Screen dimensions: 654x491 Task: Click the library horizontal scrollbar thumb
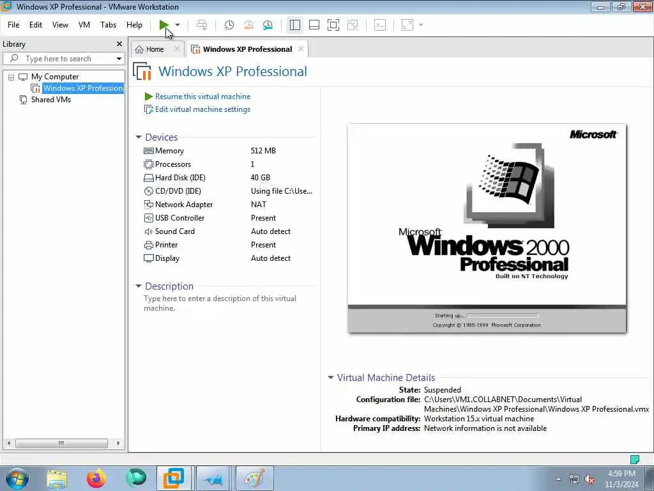click(61, 443)
